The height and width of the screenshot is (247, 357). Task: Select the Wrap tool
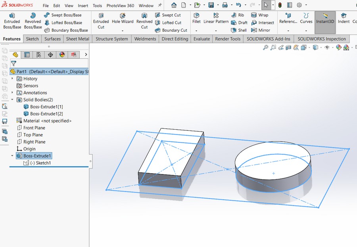[260, 15]
